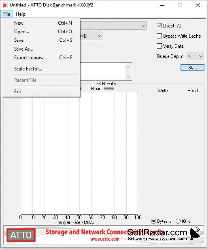Click the gray Read legend swatch

[x=109, y=89]
